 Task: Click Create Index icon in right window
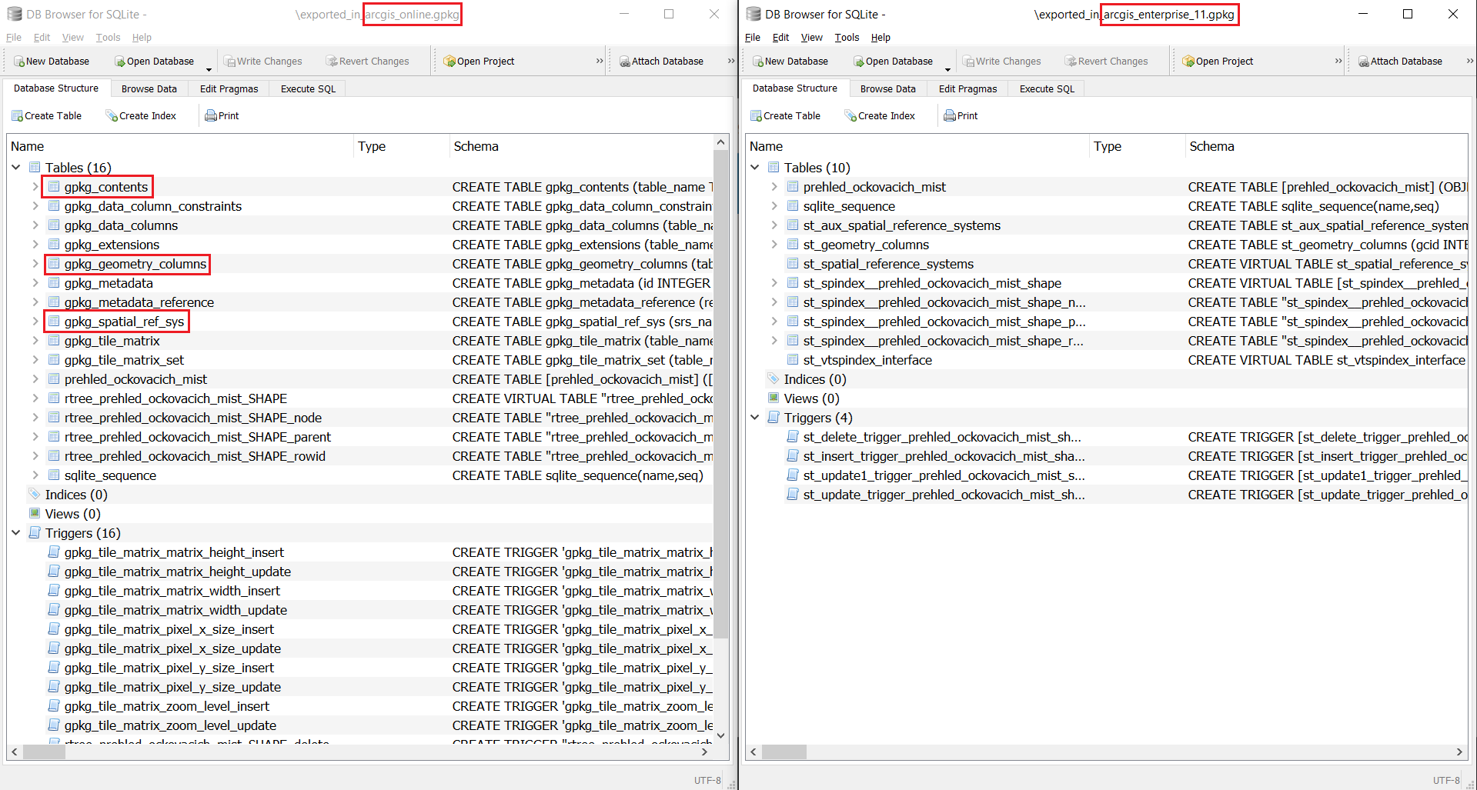tap(851, 116)
